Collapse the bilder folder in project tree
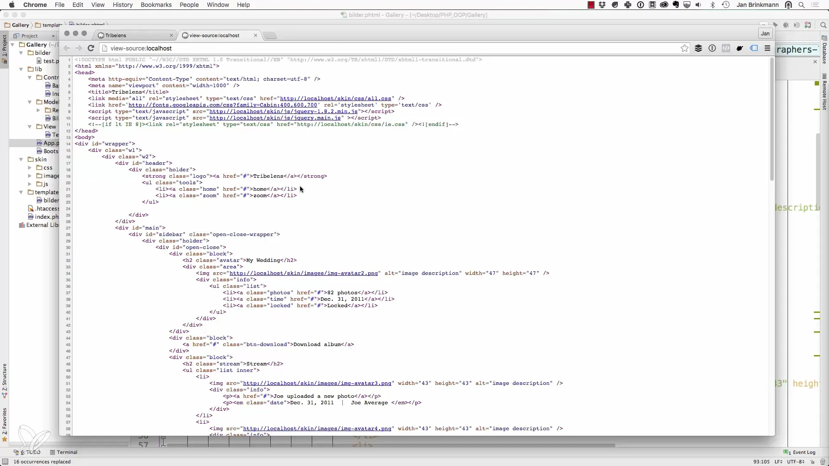This screenshot has height=466, width=829. (21, 53)
